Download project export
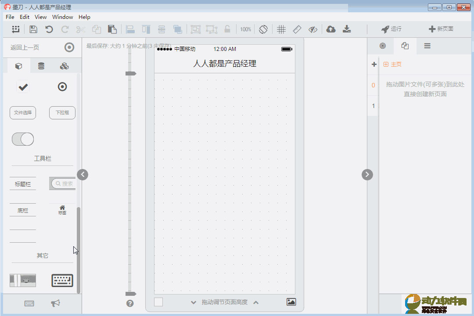The image size is (474, 316). [x=347, y=29]
